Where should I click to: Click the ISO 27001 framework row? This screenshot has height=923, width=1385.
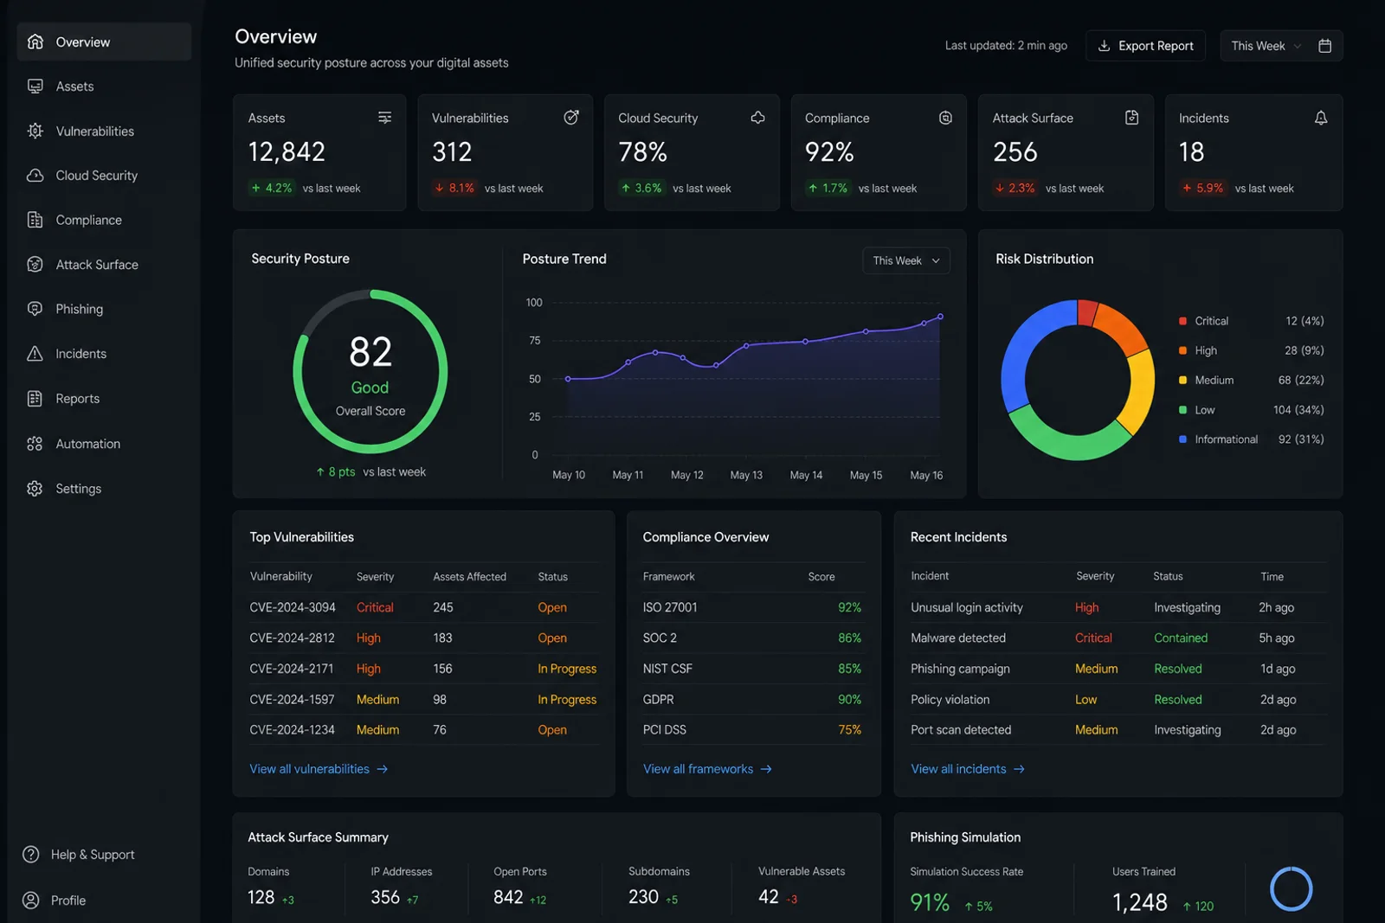pyautogui.click(x=752, y=607)
